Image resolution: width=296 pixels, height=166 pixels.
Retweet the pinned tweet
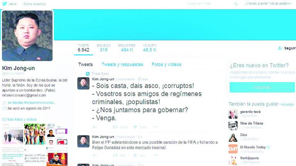[115, 127]
